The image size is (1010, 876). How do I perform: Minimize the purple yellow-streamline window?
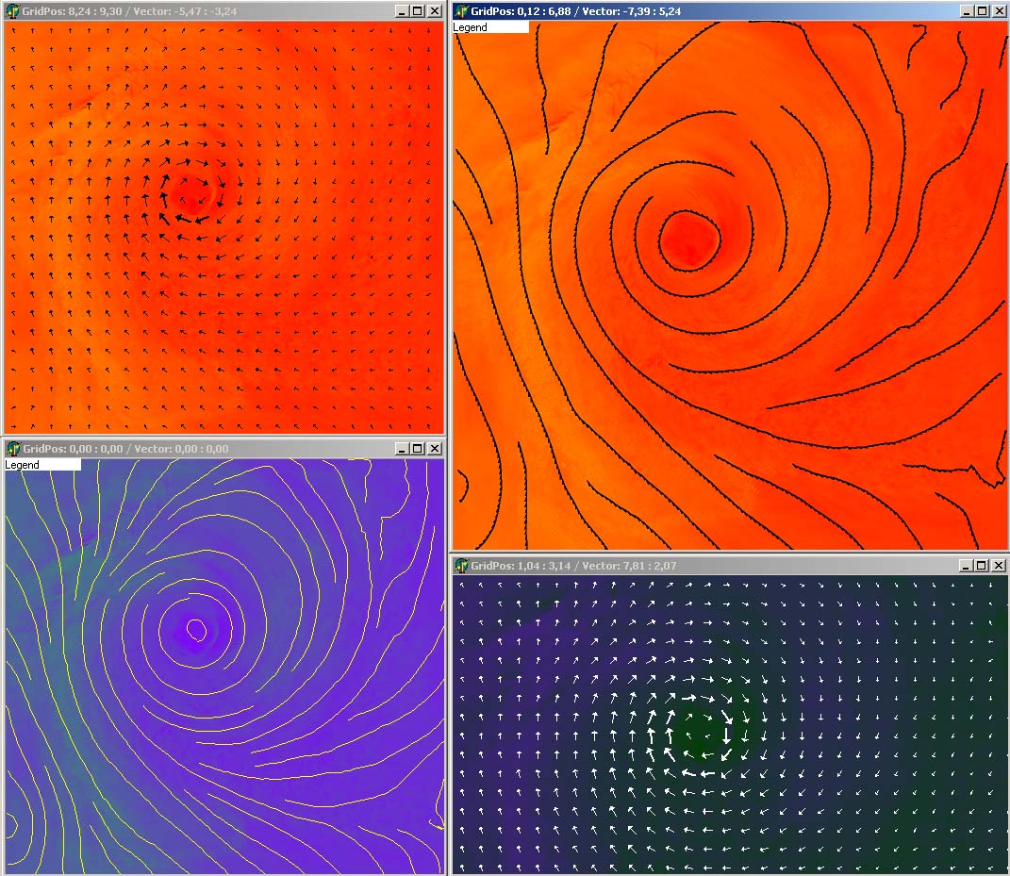[x=403, y=449]
